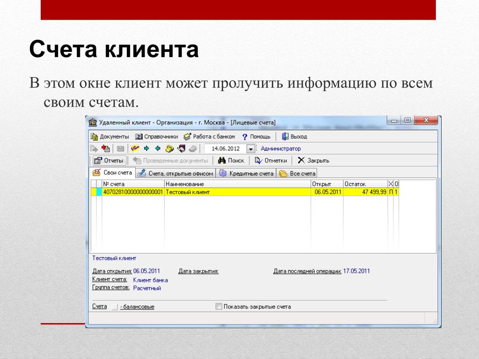
Task: Select account 40702810000000000001 cell
Action: pyautogui.click(x=133, y=192)
